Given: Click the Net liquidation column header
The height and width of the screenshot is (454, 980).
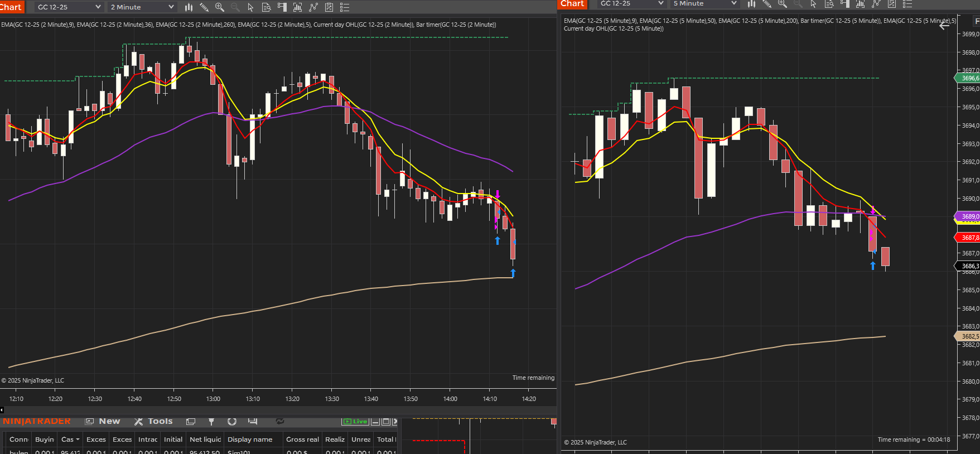Looking at the screenshot, I should 205,439.
